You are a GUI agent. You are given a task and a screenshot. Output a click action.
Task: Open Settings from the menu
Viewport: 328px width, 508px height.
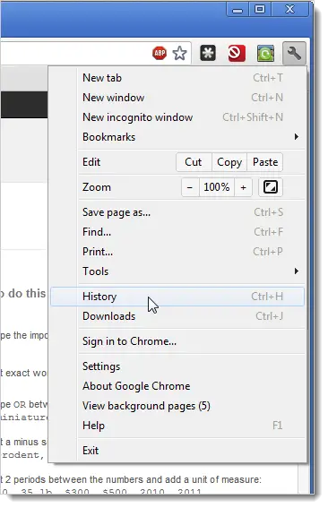coord(177,366)
